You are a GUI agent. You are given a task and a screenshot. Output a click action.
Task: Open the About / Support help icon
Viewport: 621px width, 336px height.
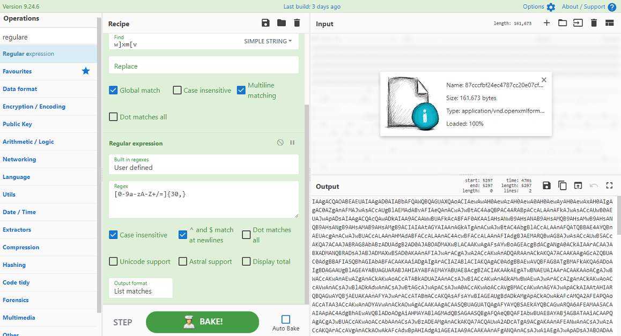tap(612, 7)
